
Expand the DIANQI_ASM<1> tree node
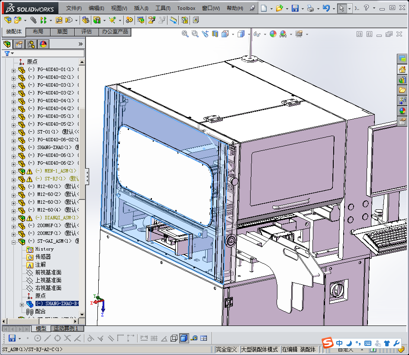point(13,219)
